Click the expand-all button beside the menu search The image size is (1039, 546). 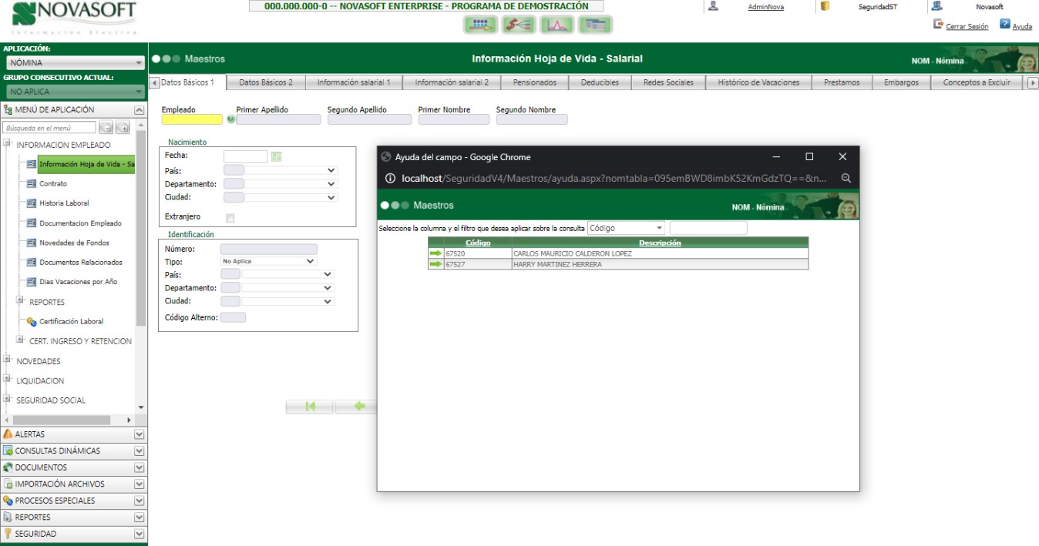122,128
